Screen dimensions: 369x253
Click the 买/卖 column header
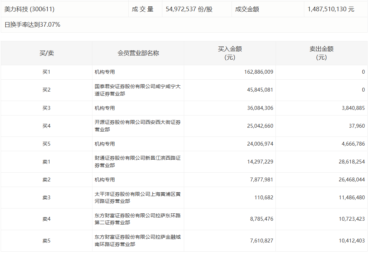[47, 53]
